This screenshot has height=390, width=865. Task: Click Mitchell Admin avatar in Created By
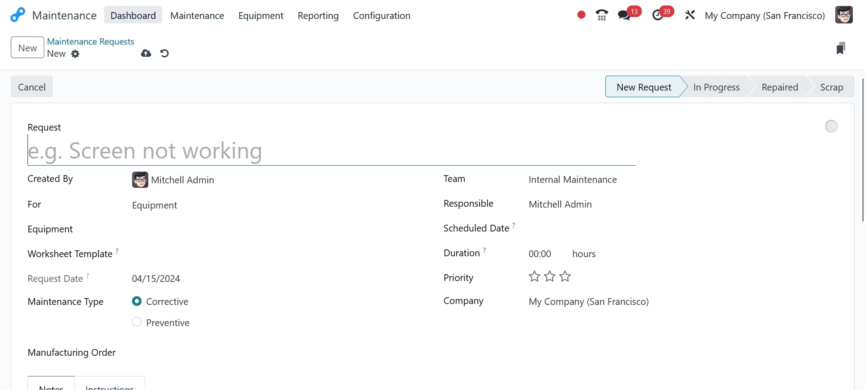[x=140, y=180]
